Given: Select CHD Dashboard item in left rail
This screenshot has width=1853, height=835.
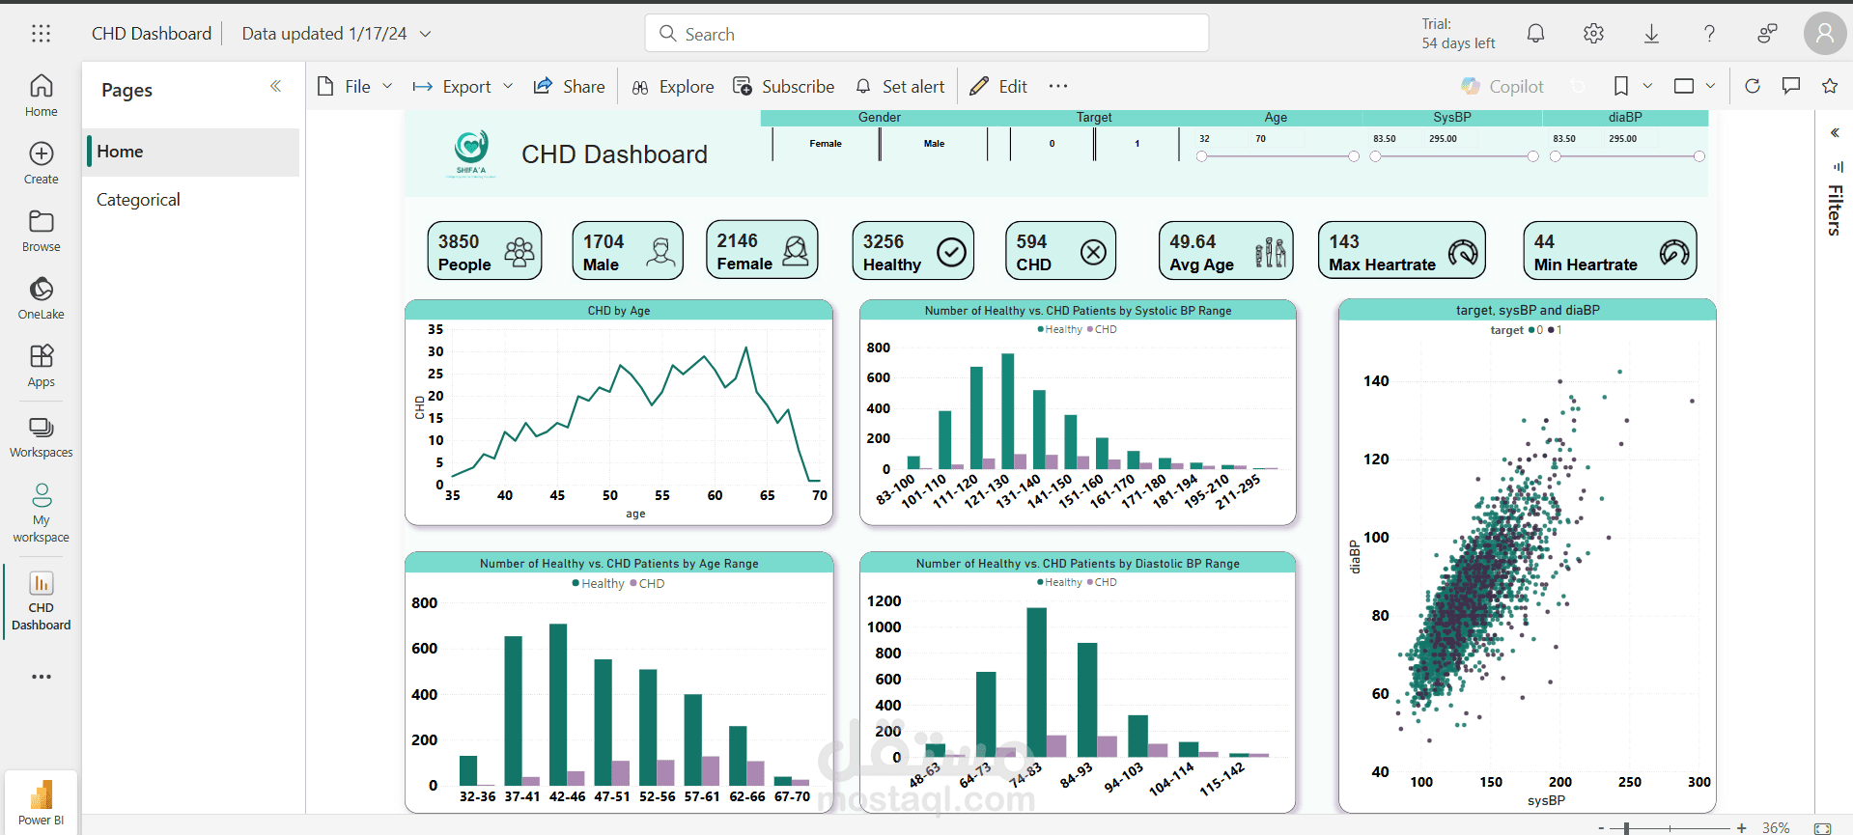Looking at the screenshot, I should click(41, 599).
